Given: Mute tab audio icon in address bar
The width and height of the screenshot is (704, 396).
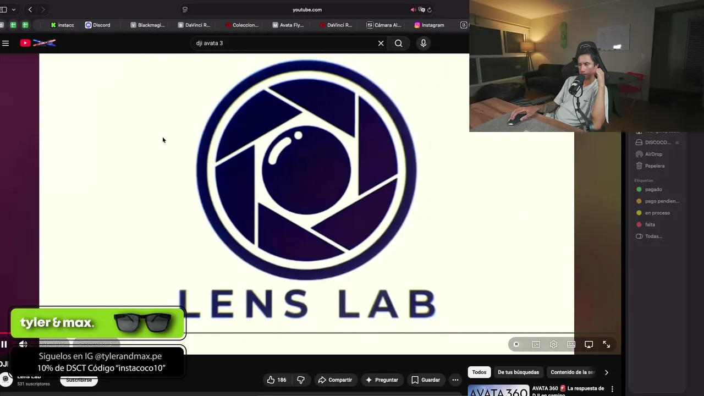Looking at the screenshot, I should [413, 9].
